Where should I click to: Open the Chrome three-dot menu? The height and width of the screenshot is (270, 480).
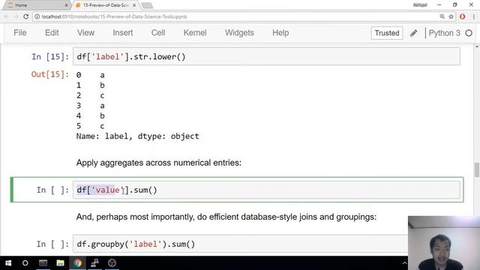point(473,16)
